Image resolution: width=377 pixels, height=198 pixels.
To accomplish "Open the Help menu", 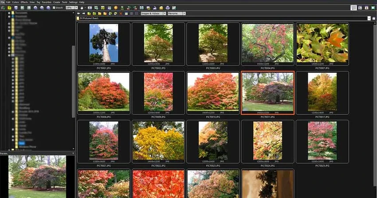I will pyautogui.click(x=82, y=2).
